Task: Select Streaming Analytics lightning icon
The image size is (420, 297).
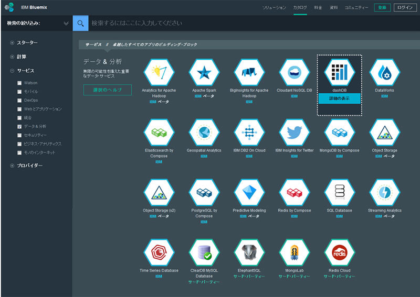Action: pyautogui.click(x=385, y=192)
